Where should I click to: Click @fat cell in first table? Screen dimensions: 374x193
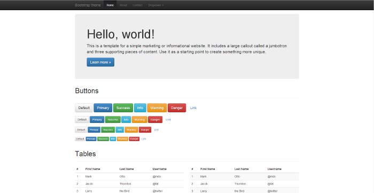[155, 184]
